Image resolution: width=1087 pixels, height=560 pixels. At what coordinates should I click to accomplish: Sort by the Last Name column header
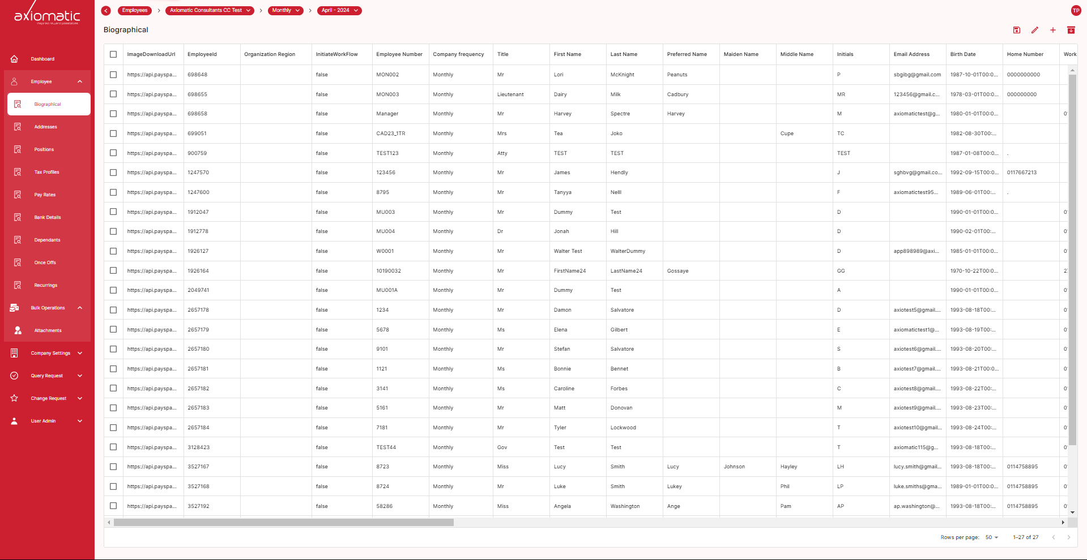624,54
